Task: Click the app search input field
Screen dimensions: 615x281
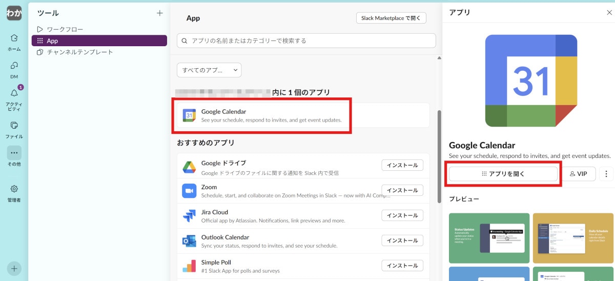Action: 306,41
